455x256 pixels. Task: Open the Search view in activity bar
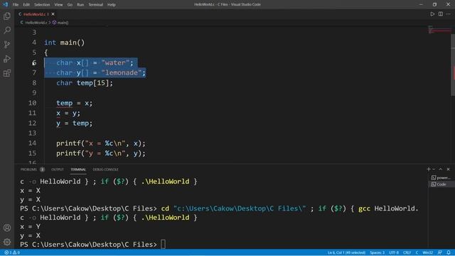(x=7, y=30)
